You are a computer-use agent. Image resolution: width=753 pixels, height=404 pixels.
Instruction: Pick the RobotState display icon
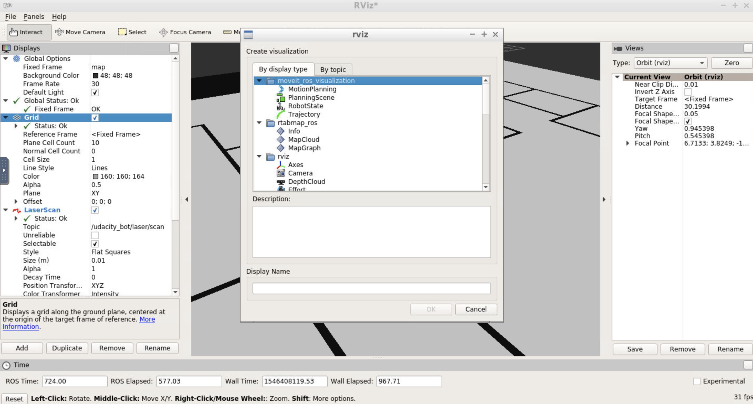tap(281, 106)
